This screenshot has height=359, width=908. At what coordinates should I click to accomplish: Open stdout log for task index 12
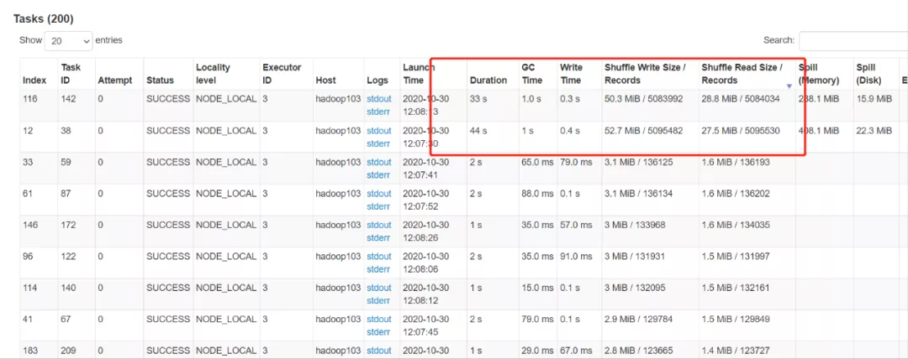coord(379,131)
